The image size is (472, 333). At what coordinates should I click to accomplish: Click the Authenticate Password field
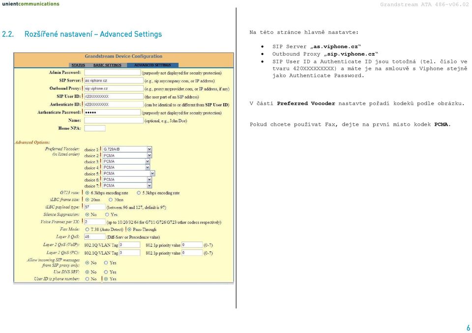[x=112, y=112]
